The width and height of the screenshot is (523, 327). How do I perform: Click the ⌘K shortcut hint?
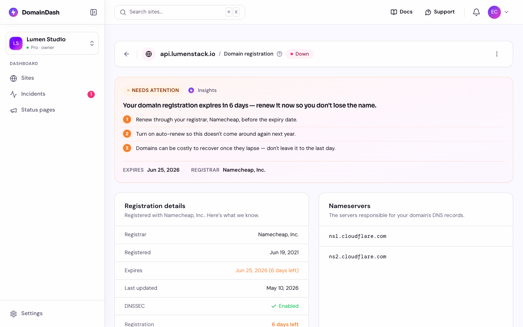pyautogui.click(x=232, y=12)
